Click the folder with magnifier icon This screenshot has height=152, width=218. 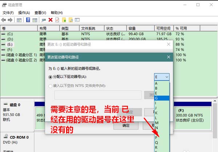tap(71, 20)
